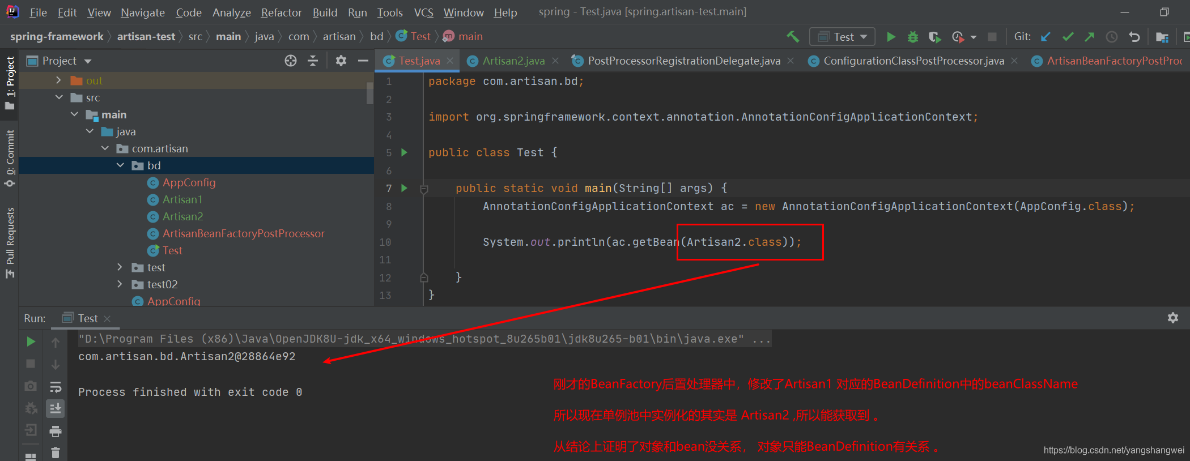Clear console with the trash icon
Screen dimensions: 1190x461
[x=55, y=453]
